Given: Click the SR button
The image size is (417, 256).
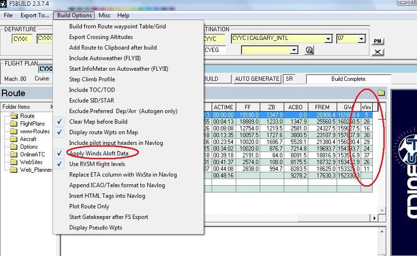Looking at the screenshot, I should pos(290,79).
